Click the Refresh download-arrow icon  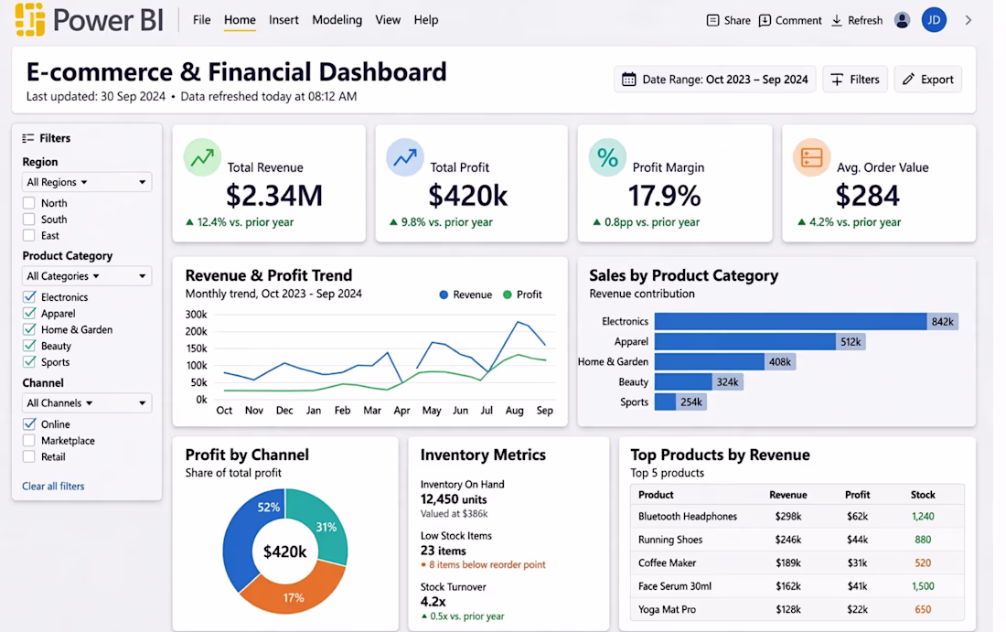click(x=837, y=20)
